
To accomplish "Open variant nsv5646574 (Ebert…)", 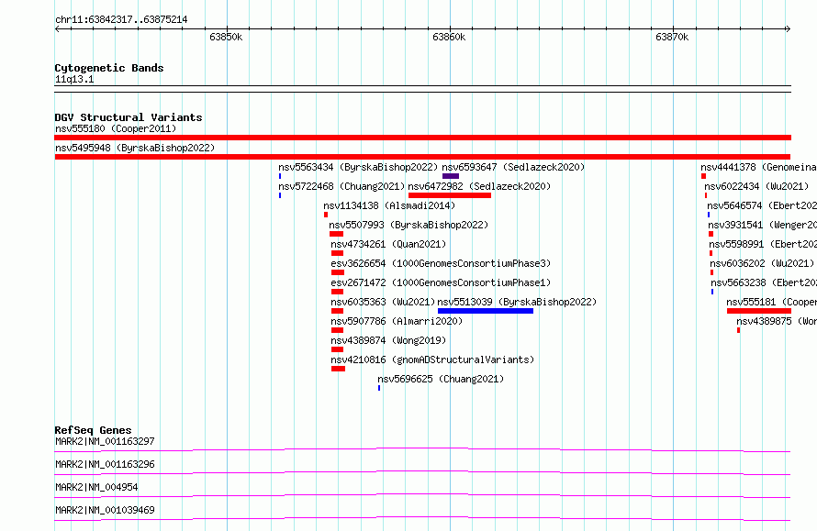I will (762, 205).
